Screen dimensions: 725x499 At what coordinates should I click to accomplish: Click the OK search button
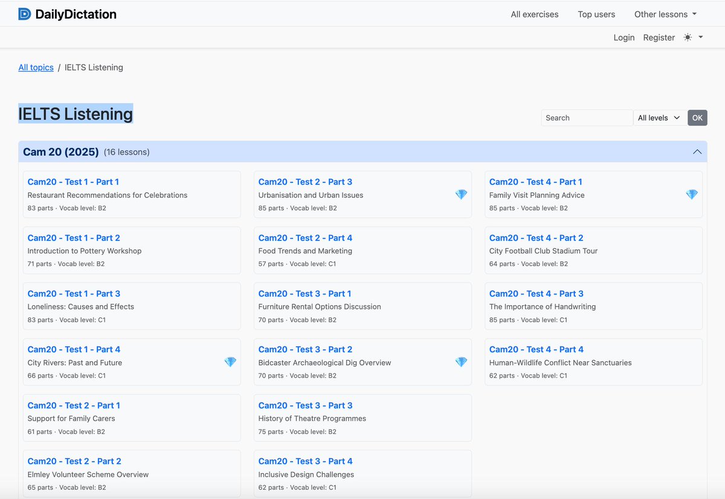point(697,118)
